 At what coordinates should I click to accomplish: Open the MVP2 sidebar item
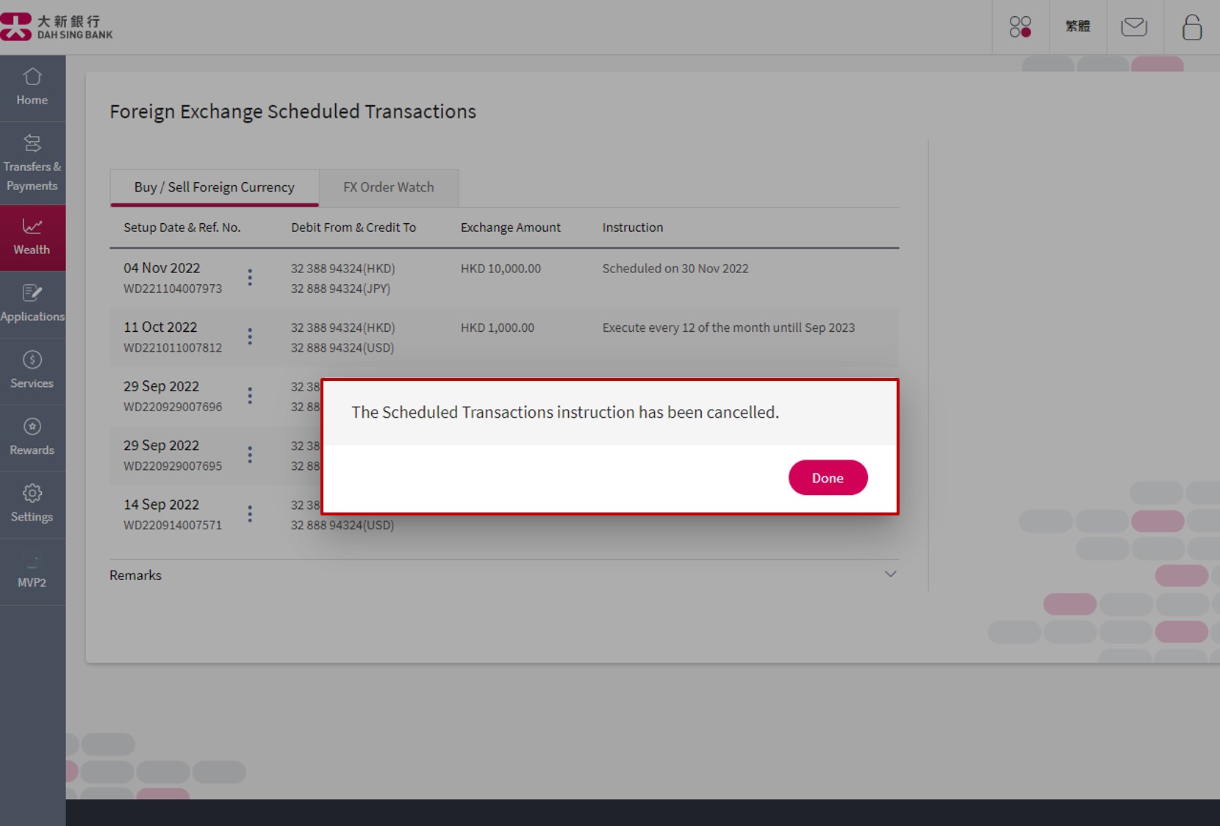[32, 571]
